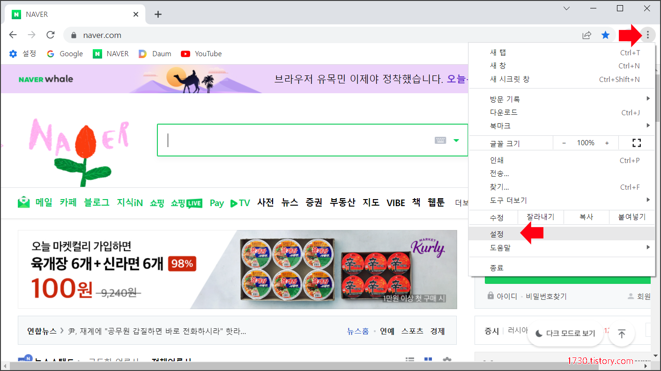Open the 뉴스 link
Screen dimensions: 661x371
pos(290,202)
